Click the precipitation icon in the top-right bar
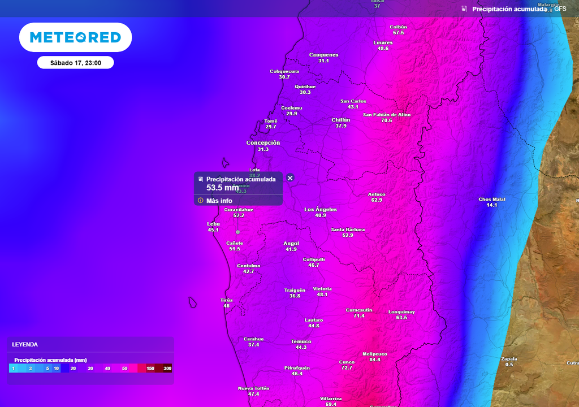Screen dimensions: 579x407 coord(465,8)
